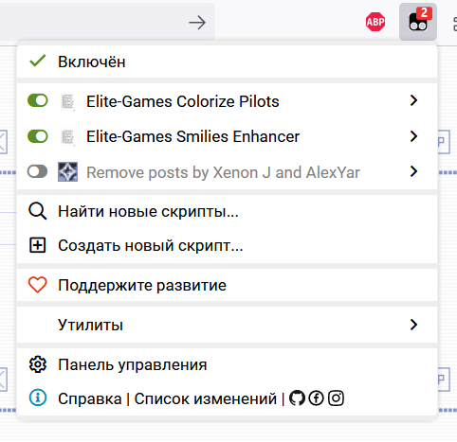
Task: Disable the Elite-Games Colorize Pilots toggle
Action: click(38, 101)
